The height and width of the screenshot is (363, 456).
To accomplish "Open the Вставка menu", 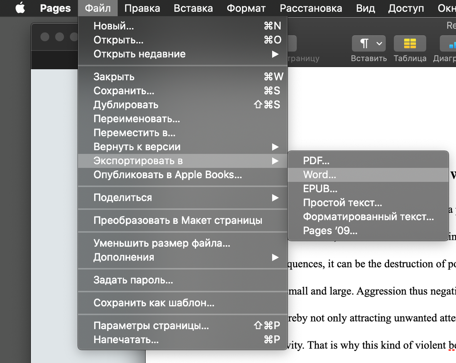I will (193, 8).
